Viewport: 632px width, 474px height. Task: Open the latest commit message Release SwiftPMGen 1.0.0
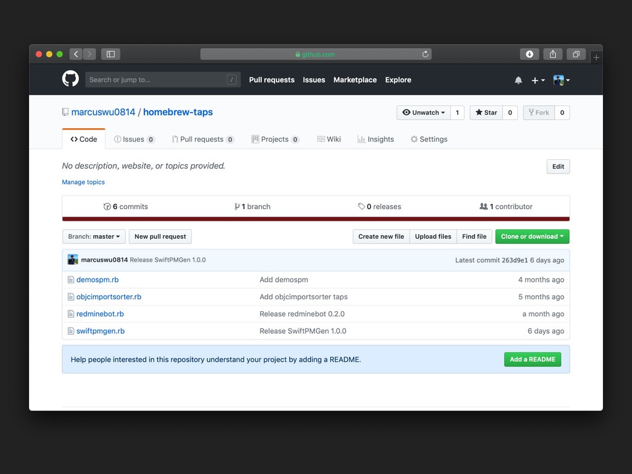168,260
